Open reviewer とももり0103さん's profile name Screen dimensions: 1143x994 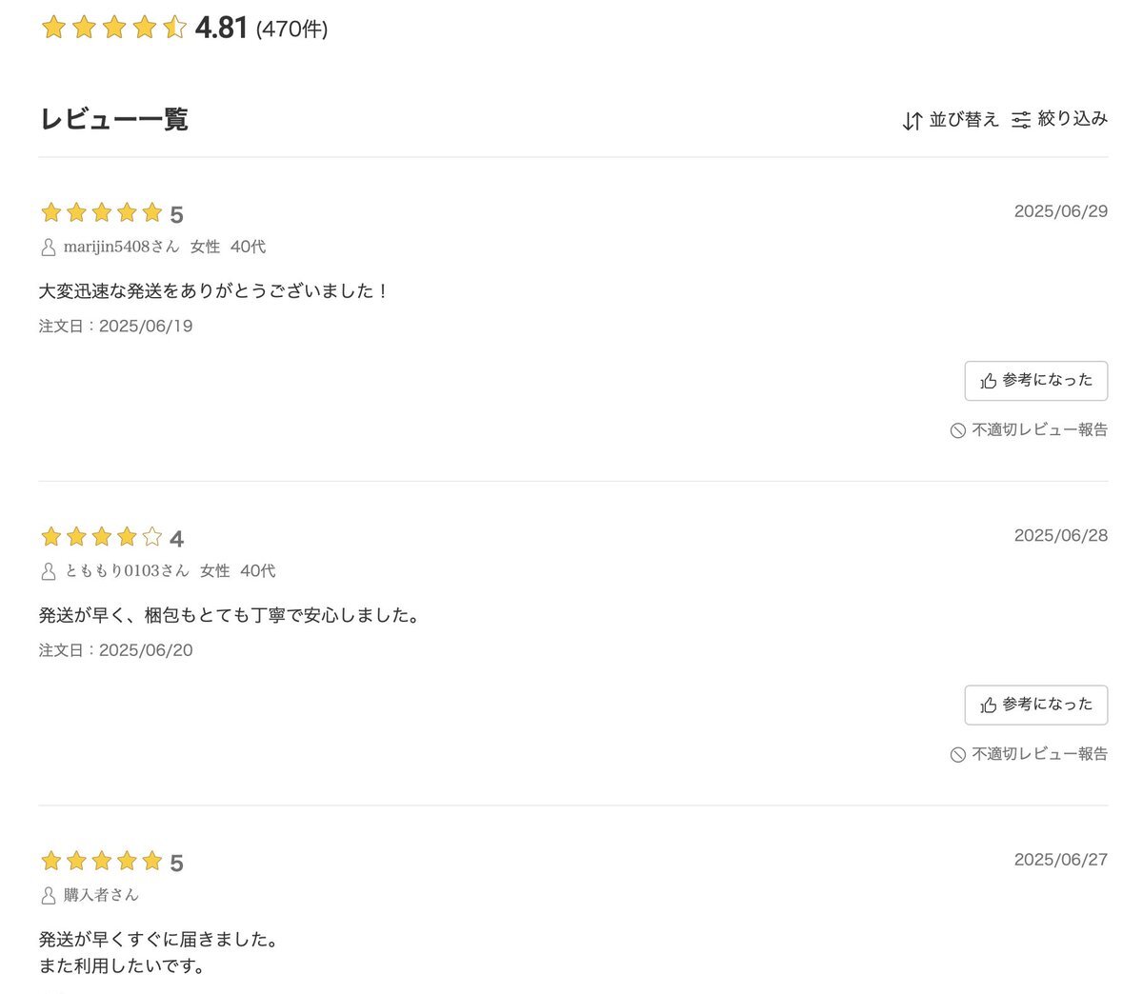tap(127, 570)
